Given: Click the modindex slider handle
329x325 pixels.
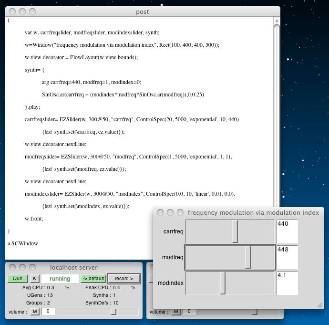Looking at the screenshot, I should [x=223, y=283].
